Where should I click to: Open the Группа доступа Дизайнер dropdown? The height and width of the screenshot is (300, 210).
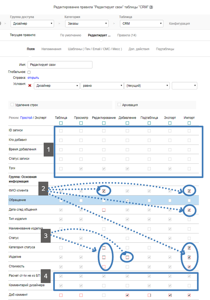click(32, 23)
